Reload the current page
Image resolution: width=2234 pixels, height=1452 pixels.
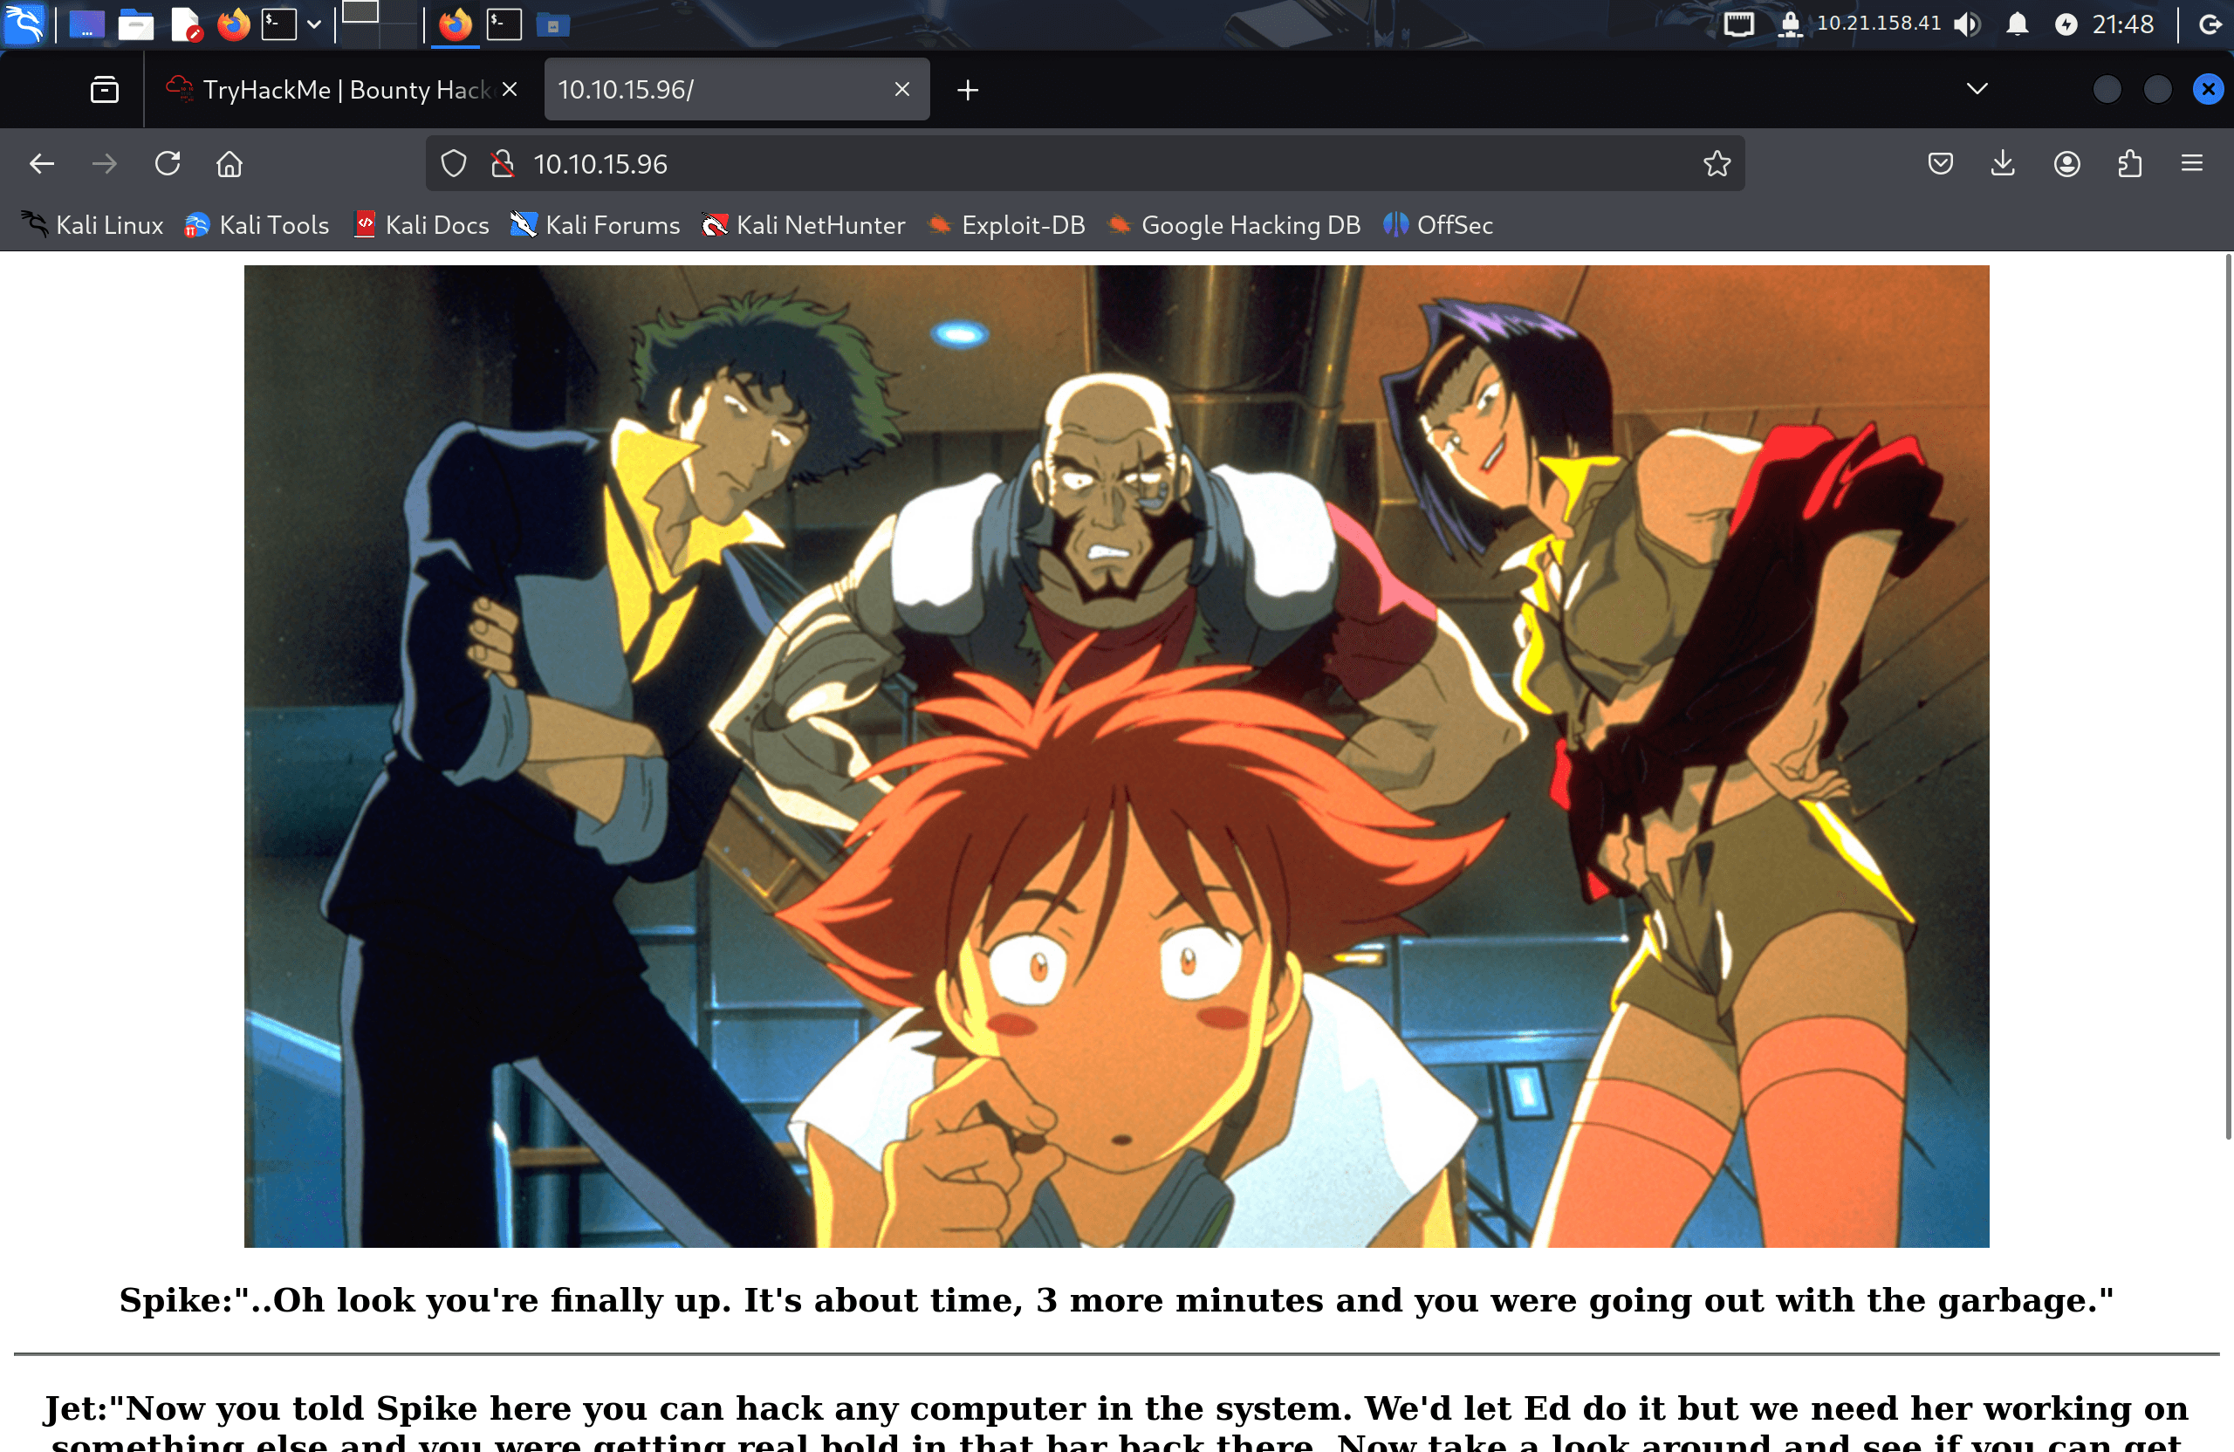point(167,164)
